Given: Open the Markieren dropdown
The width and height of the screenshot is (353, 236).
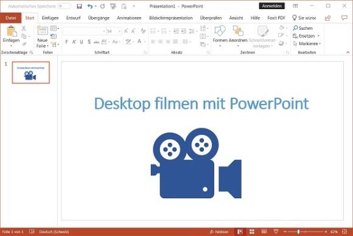Looking at the screenshot, I should pos(307,44).
